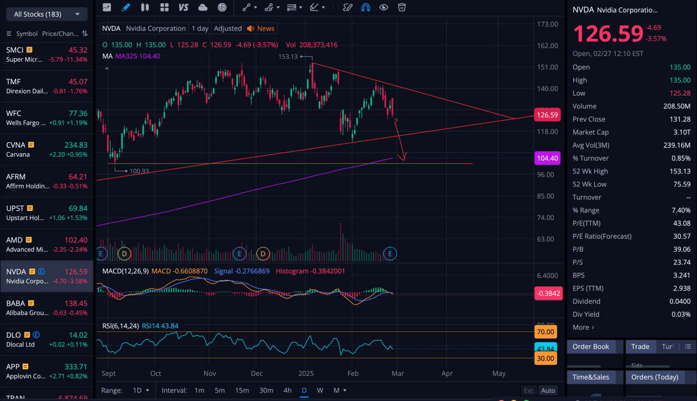Expand the angle tool dropdown arrow

(x=323, y=8)
